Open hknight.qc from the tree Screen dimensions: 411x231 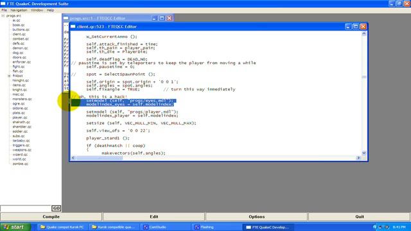(21, 80)
